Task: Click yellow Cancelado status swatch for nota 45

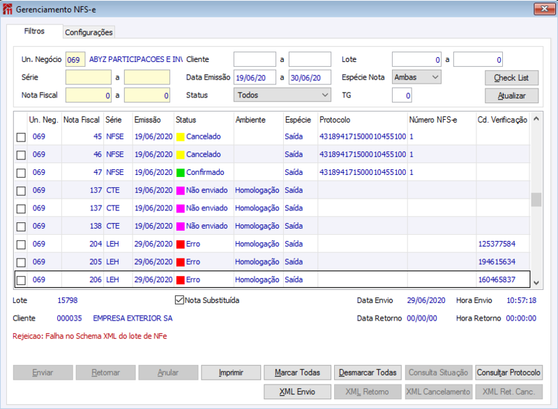Action: 181,137
